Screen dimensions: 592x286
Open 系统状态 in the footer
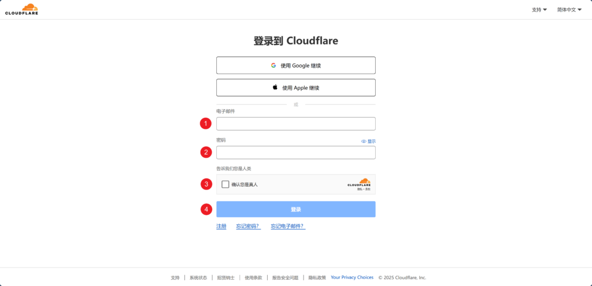point(198,277)
